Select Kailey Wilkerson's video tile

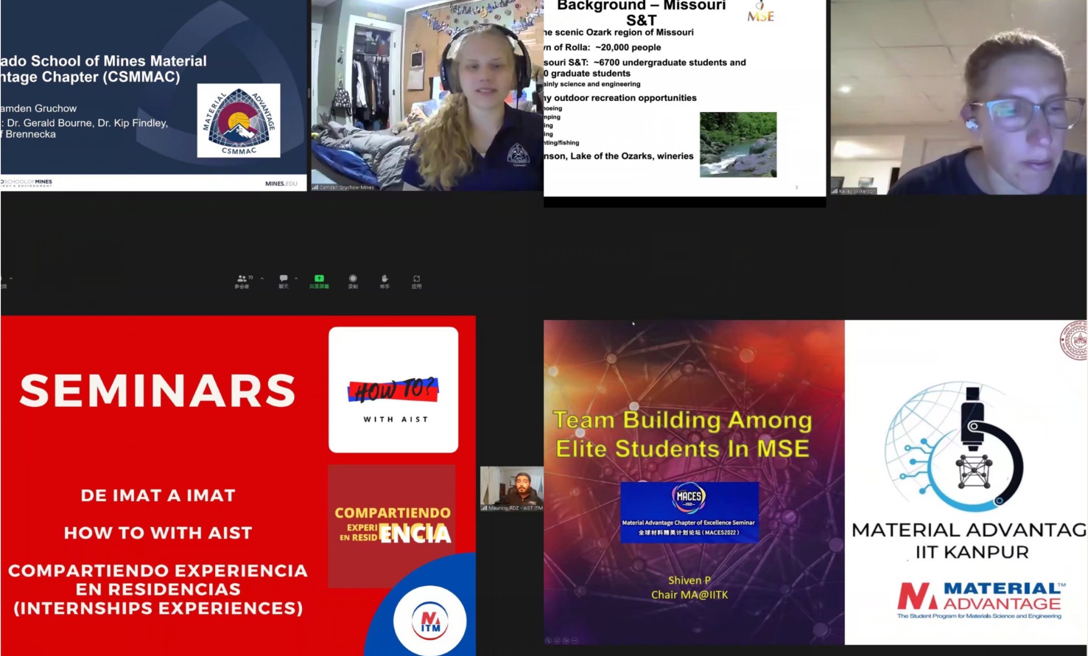coord(958,96)
